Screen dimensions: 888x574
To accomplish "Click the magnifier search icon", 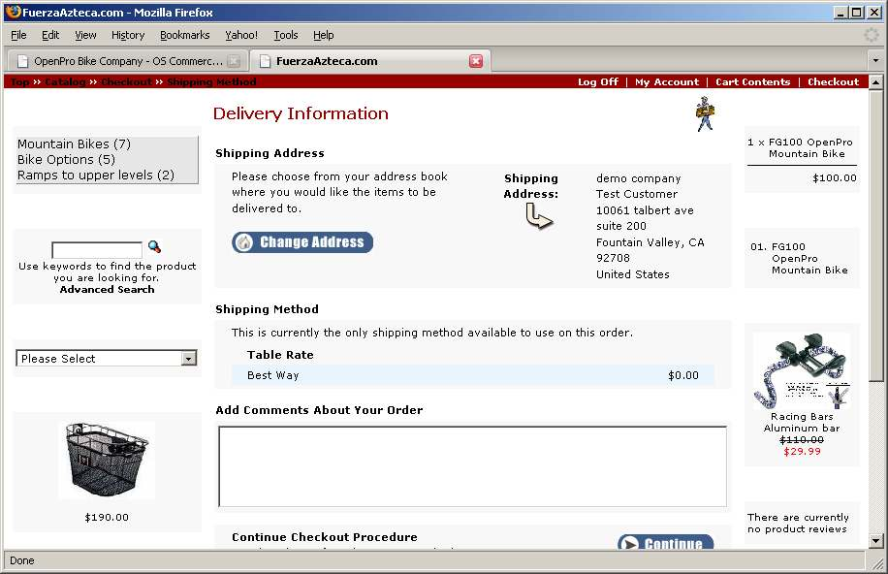I will [154, 247].
